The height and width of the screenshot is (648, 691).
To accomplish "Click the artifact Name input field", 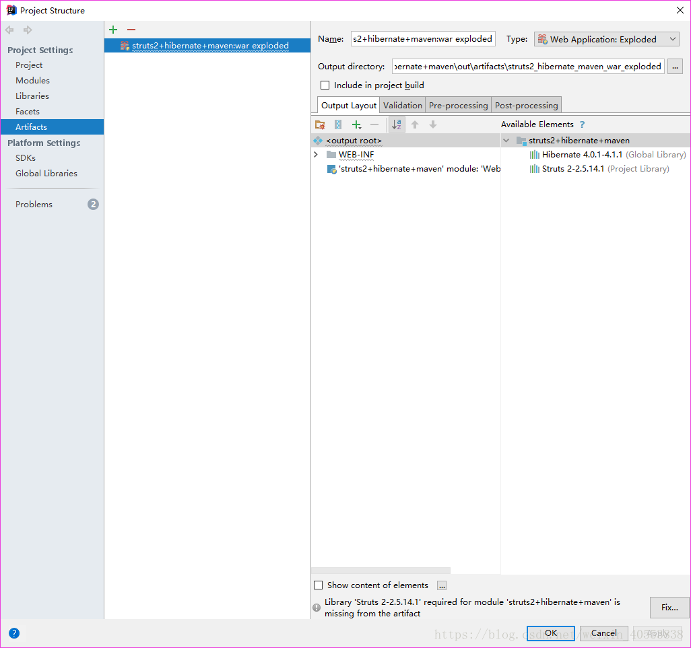I will [423, 39].
